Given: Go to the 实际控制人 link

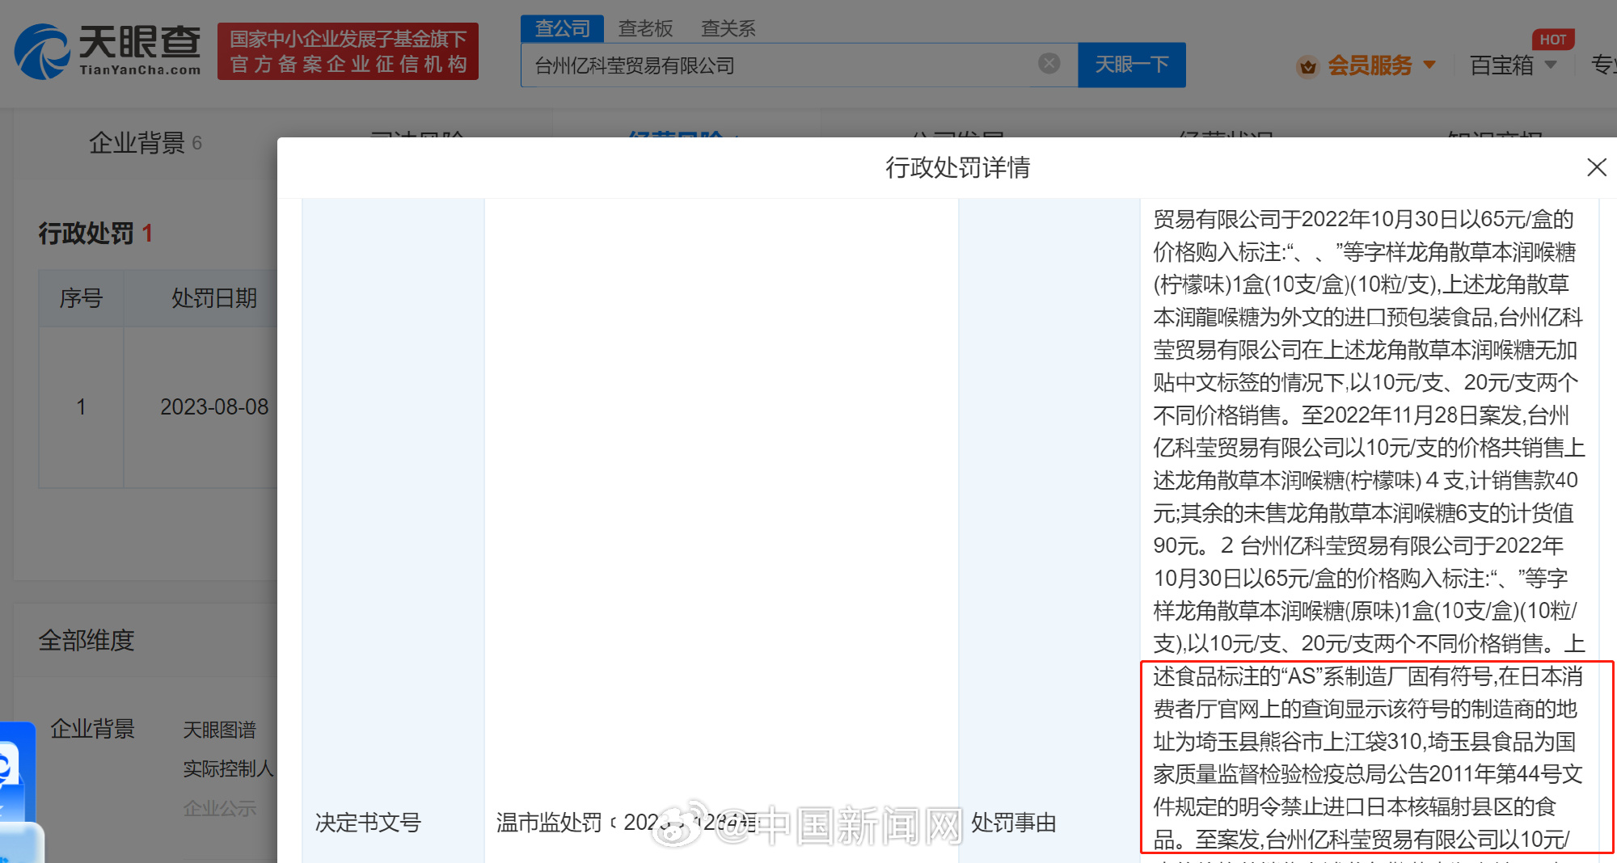Looking at the screenshot, I should [x=228, y=768].
